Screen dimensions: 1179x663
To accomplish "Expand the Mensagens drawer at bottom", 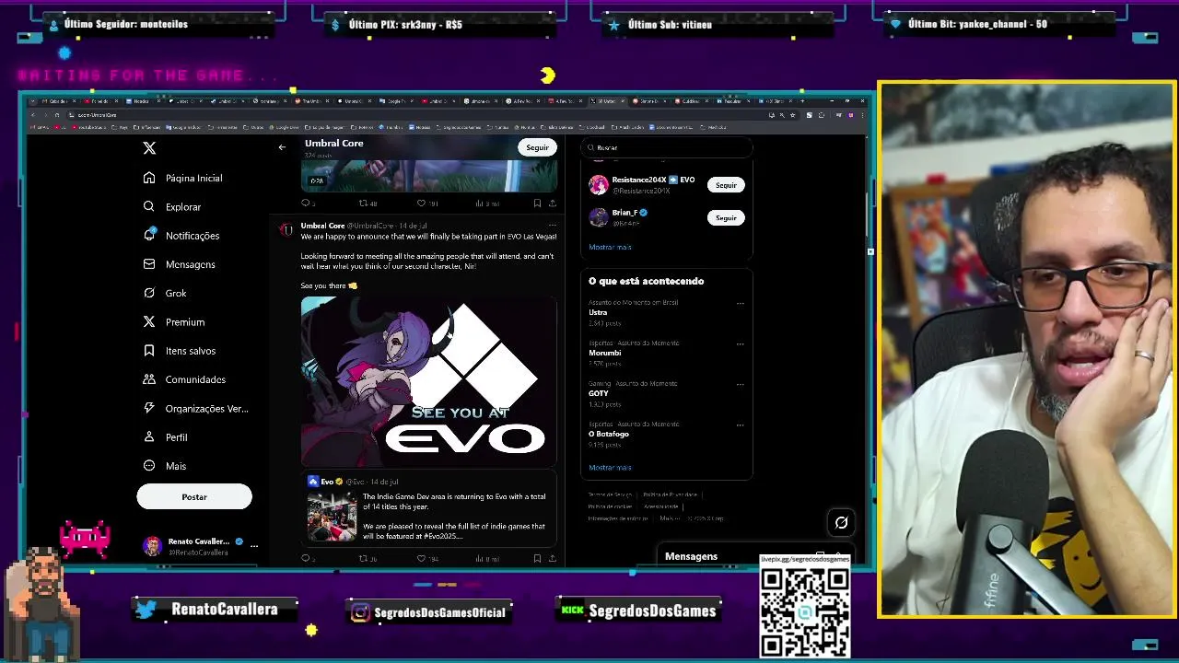I will [753, 556].
